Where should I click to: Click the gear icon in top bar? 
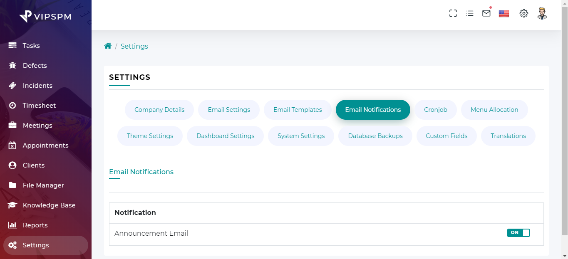pyautogui.click(x=523, y=13)
